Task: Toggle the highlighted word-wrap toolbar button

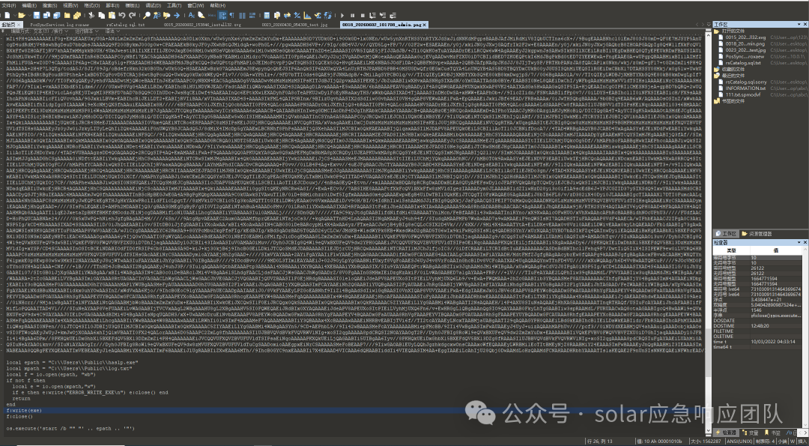Action: [222, 15]
